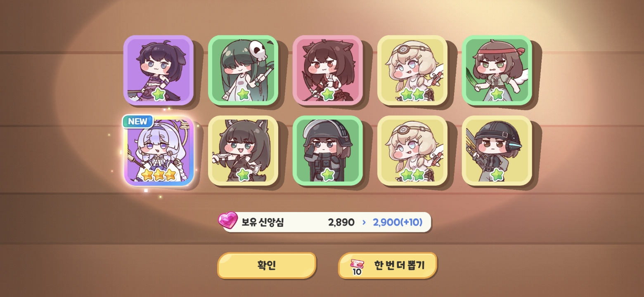Image resolution: width=644 pixels, height=297 pixels.
Task: Select the bottom-row blonde goggles girl card
Action: 412,151
